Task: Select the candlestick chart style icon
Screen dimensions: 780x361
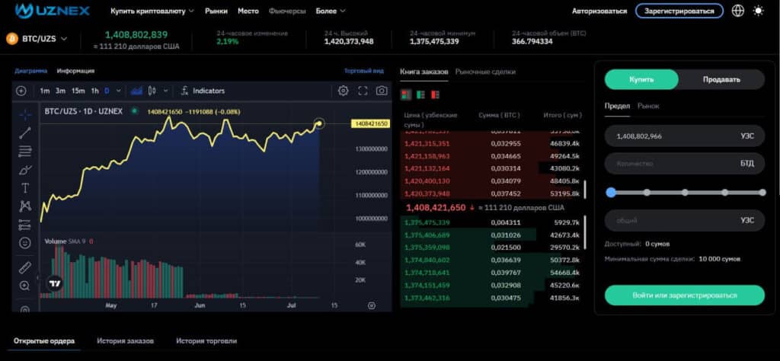Action: [x=152, y=91]
